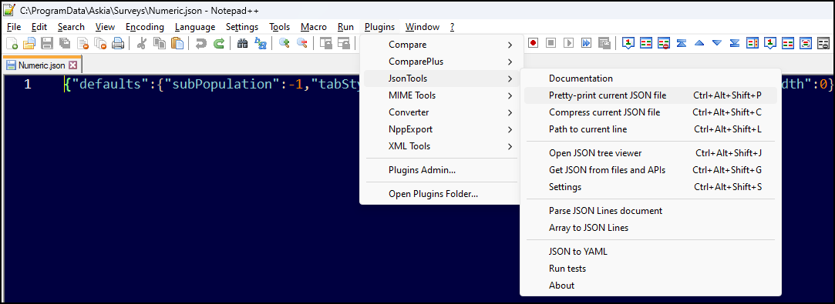The width and height of the screenshot is (835, 304).
Task: Choose Parse JSON Lines document
Action: pos(650,211)
